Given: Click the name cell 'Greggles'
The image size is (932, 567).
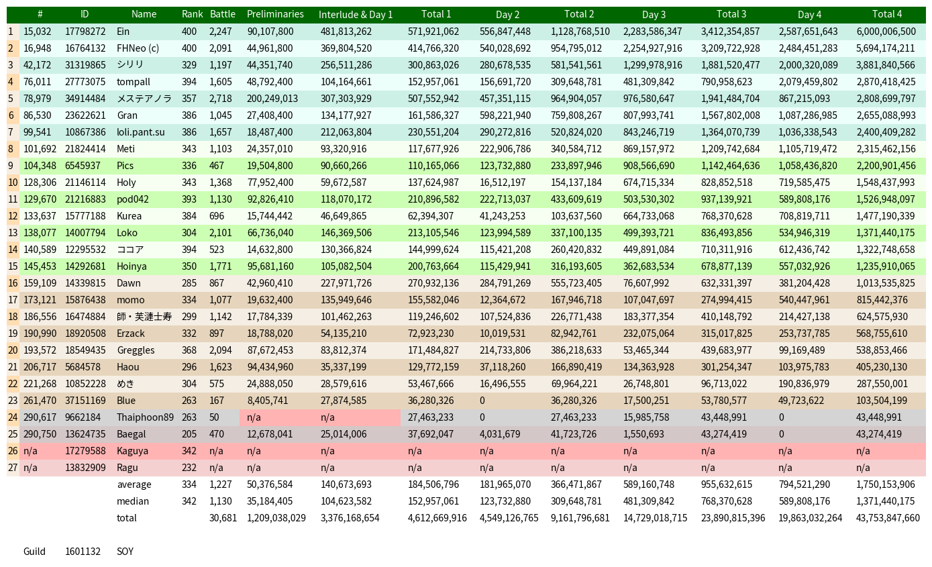Looking at the screenshot, I should (x=136, y=350).
